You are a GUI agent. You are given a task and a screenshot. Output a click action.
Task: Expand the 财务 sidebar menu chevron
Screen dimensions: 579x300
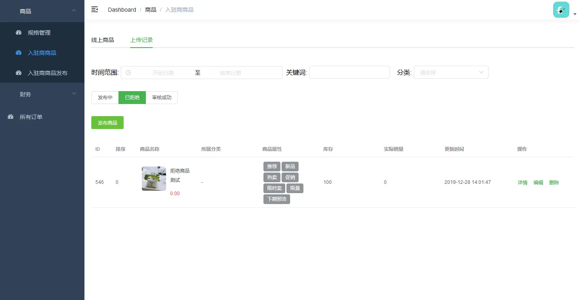pos(74,94)
